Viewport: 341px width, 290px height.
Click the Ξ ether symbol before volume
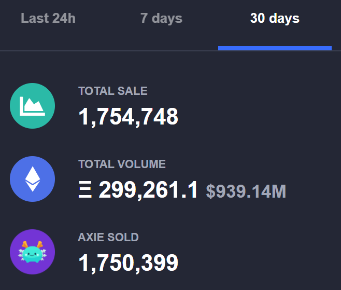point(85,191)
